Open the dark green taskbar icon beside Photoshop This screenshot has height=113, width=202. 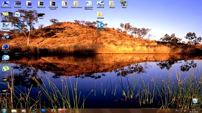(x=33, y=111)
